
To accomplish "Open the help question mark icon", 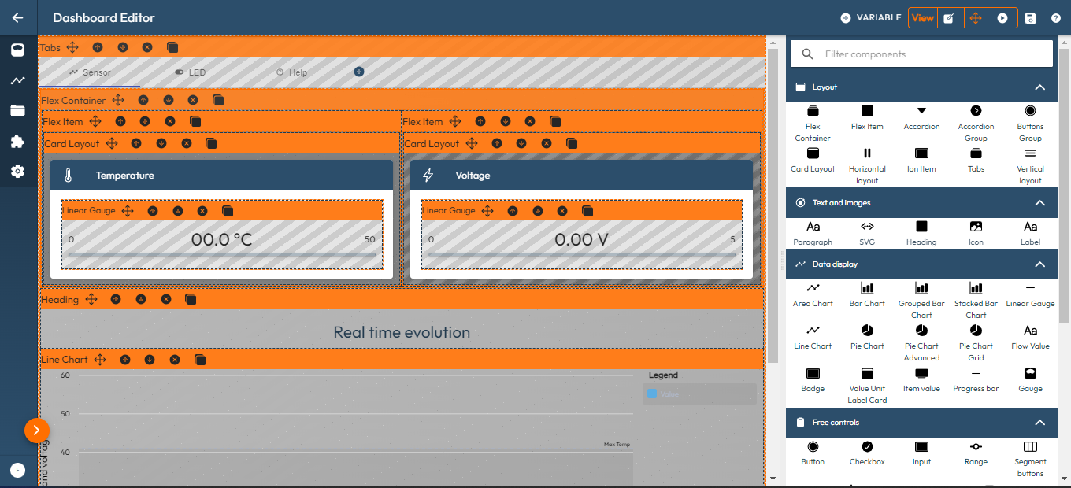I will tap(1056, 18).
